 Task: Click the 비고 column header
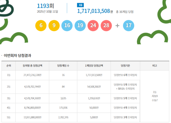click(154, 66)
